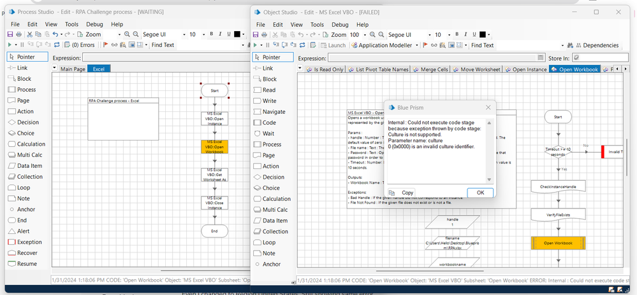The image size is (637, 295).
Task: Click zoom-in magnifier in Process Studio toolbar
Action: coord(128,34)
